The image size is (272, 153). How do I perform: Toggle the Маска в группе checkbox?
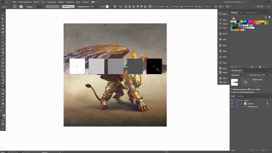[249, 89]
